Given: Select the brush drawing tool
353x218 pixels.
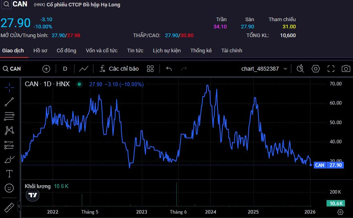Looking at the screenshot, I should pyautogui.click(x=9, y=160).
